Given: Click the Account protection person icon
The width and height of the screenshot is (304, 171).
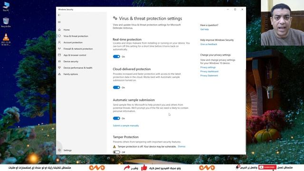Looking at the screenshot, I should [59, 42].
